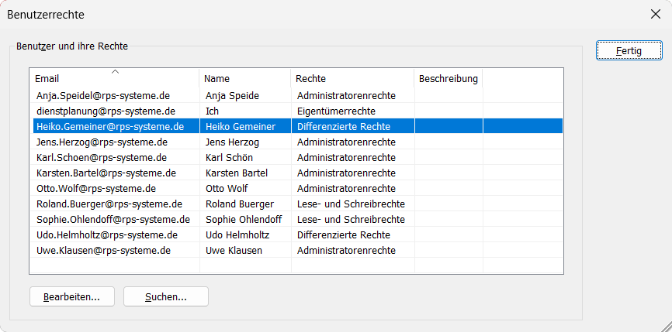Click the name Roland Buerger
Screen dimensions: 672x332
click(240, 204)
